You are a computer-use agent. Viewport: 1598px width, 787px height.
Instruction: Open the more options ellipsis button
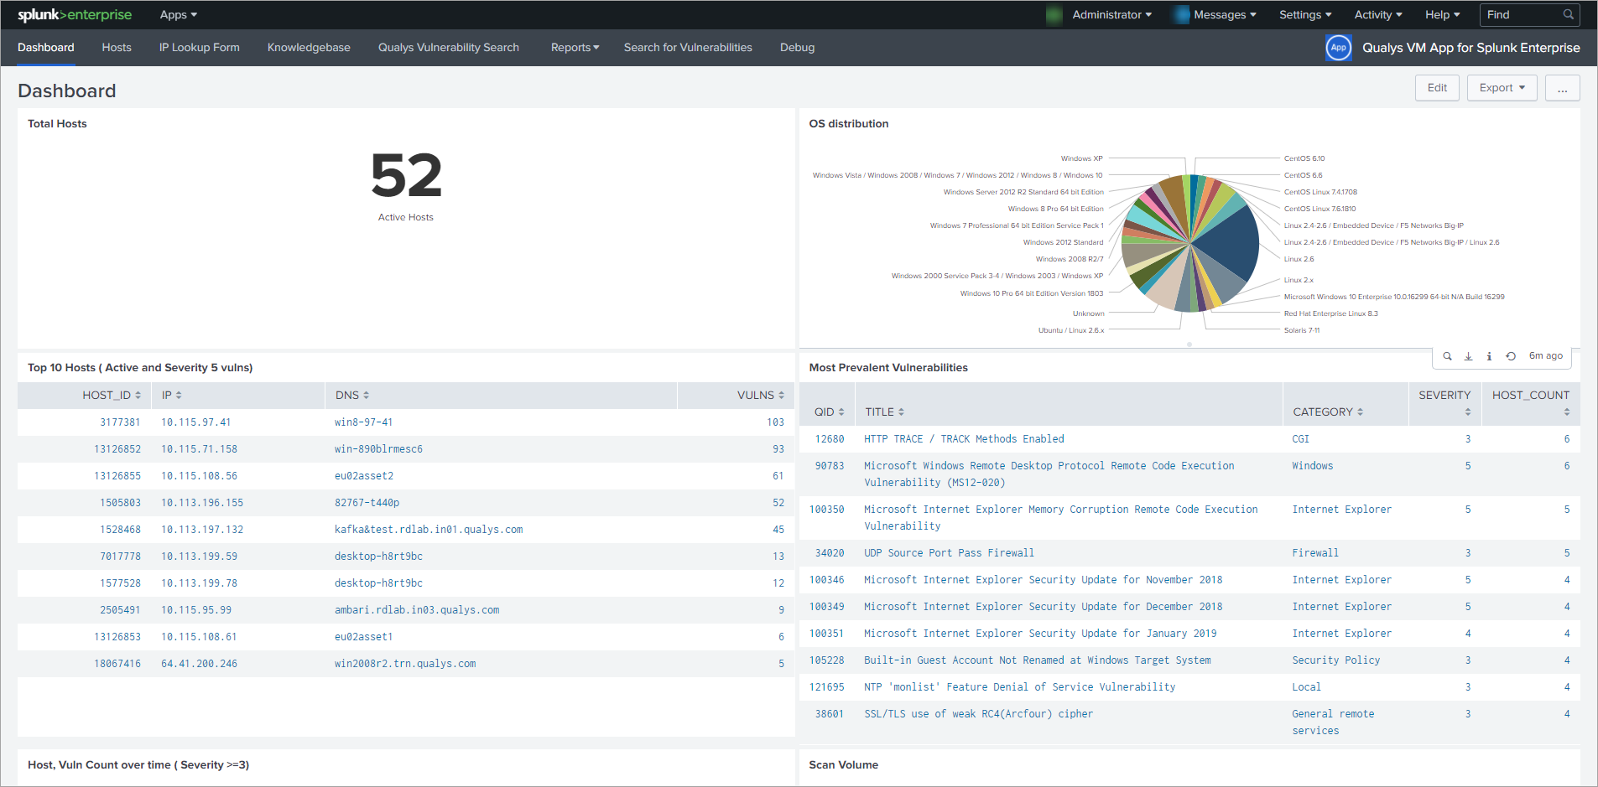click(x=1562, y=88)
